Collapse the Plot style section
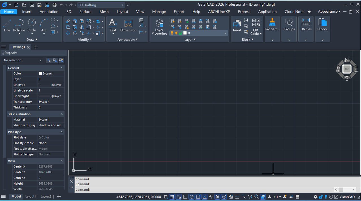This screenshot has width=361, height=201. tap(62, 132)
